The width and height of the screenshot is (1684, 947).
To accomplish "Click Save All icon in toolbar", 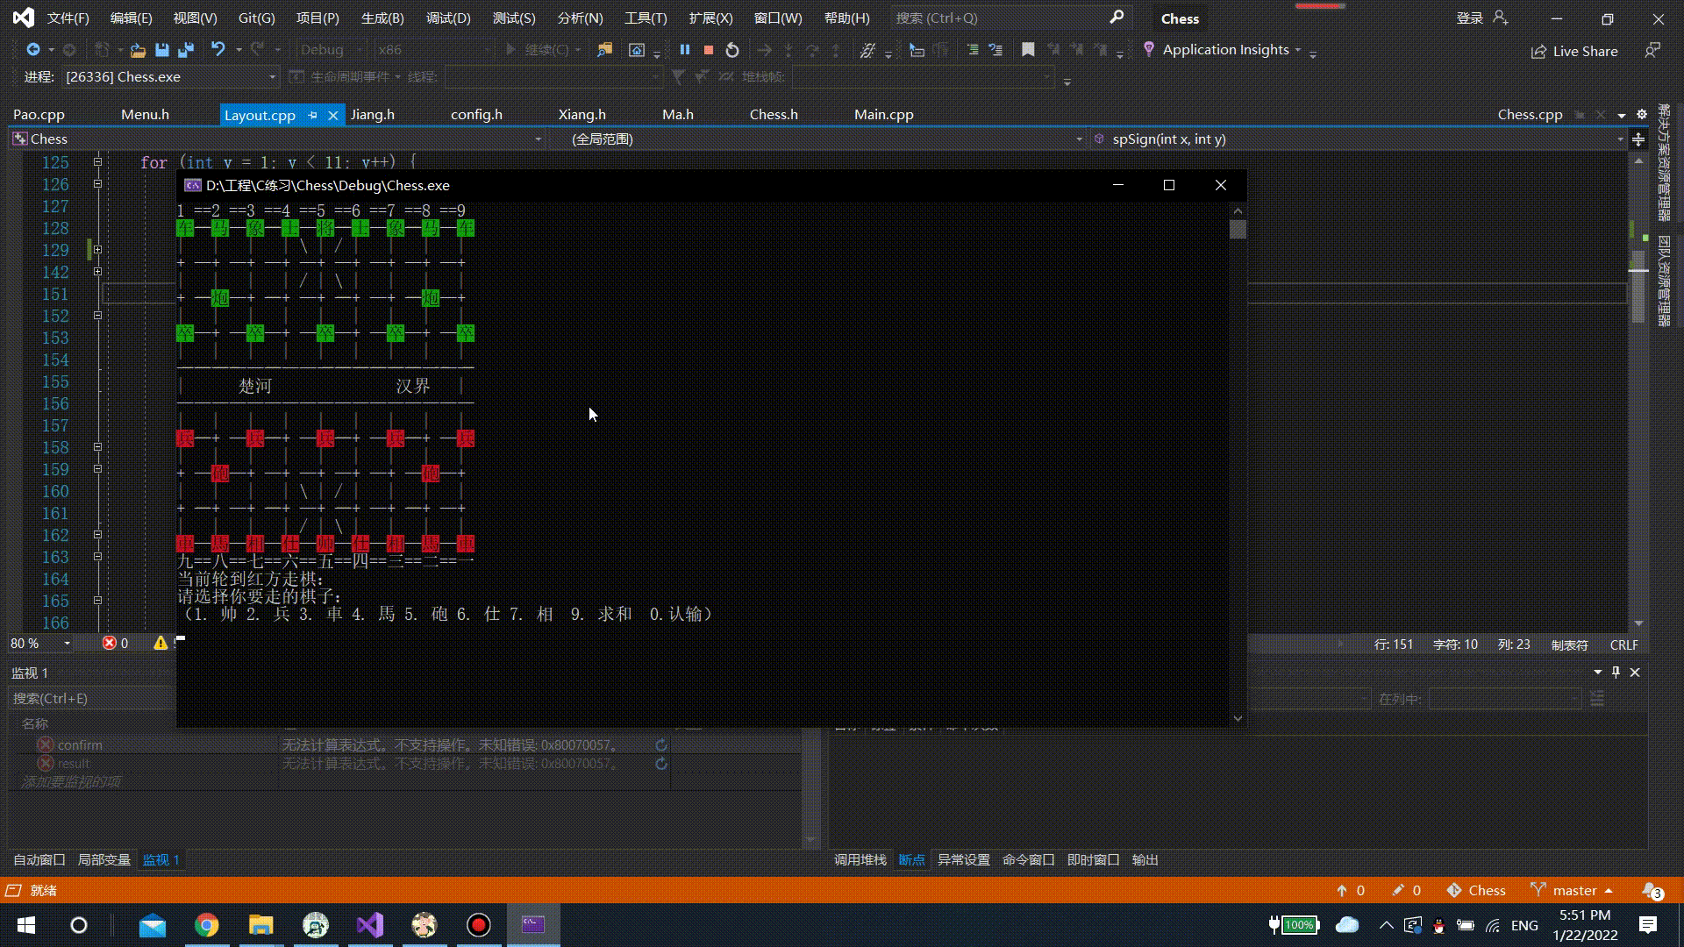I will point(185,50).
